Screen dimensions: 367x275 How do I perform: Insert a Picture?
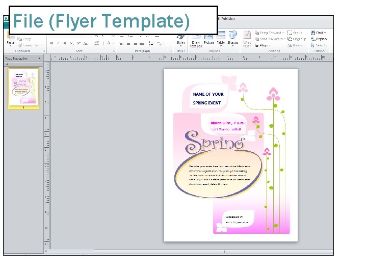pyautogui.click(x=208, y=39)
